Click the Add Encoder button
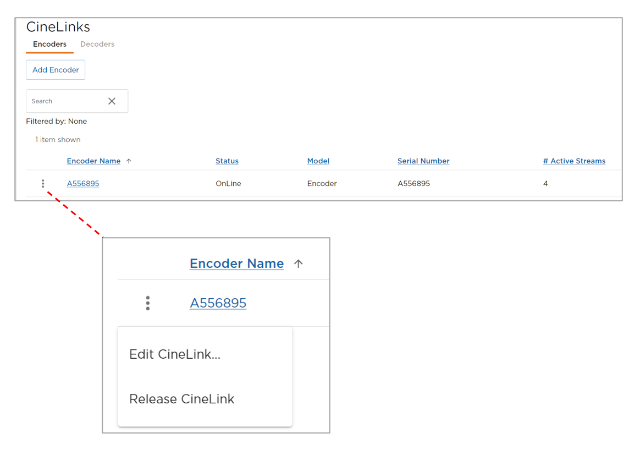Screen dimensions: 640x449 [56, 70]
